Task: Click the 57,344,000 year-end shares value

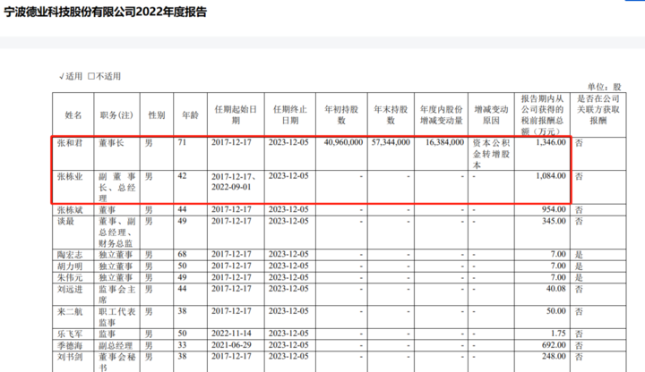Action: 391,142
